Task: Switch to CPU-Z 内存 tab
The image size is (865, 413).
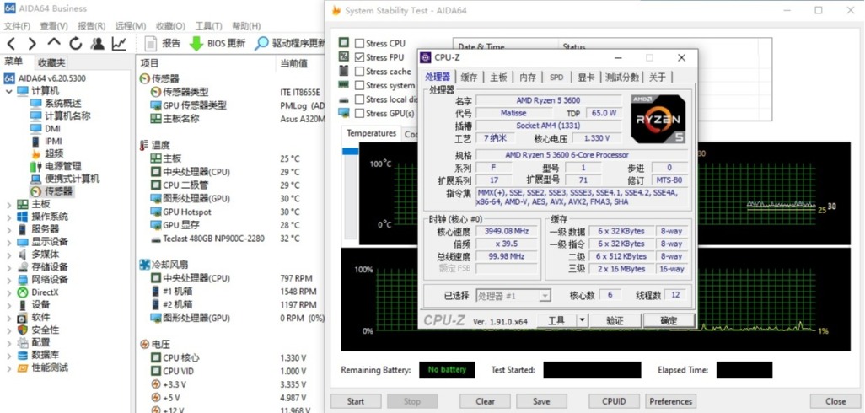Action: [528, 78]
